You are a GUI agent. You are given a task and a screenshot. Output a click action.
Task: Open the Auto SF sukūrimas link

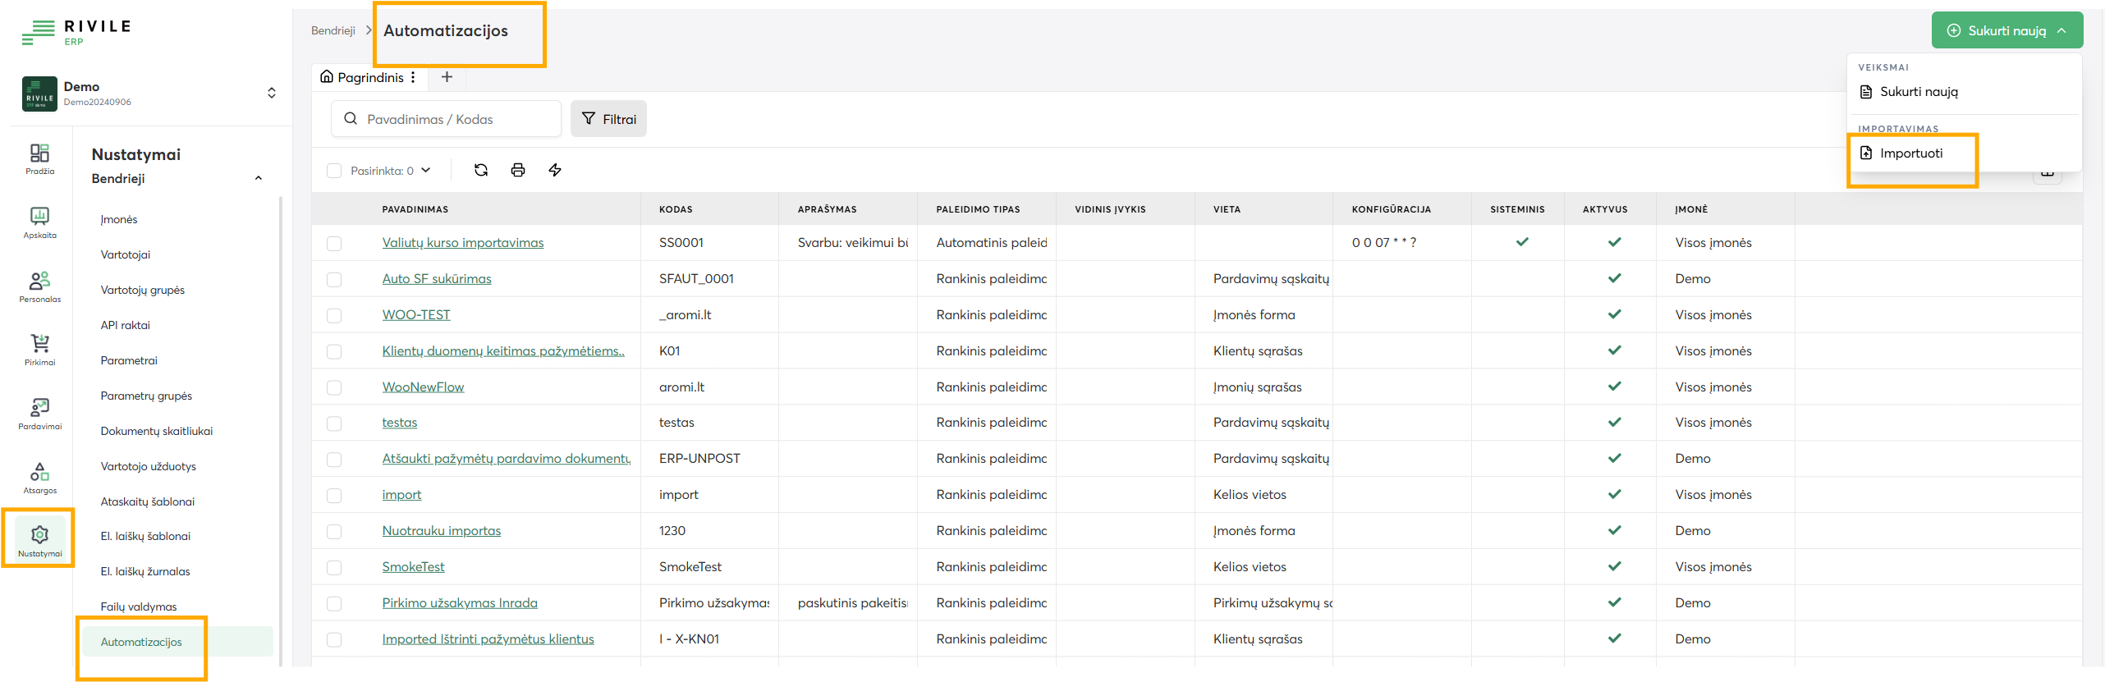pyautogui.click(x=437, y=279)
